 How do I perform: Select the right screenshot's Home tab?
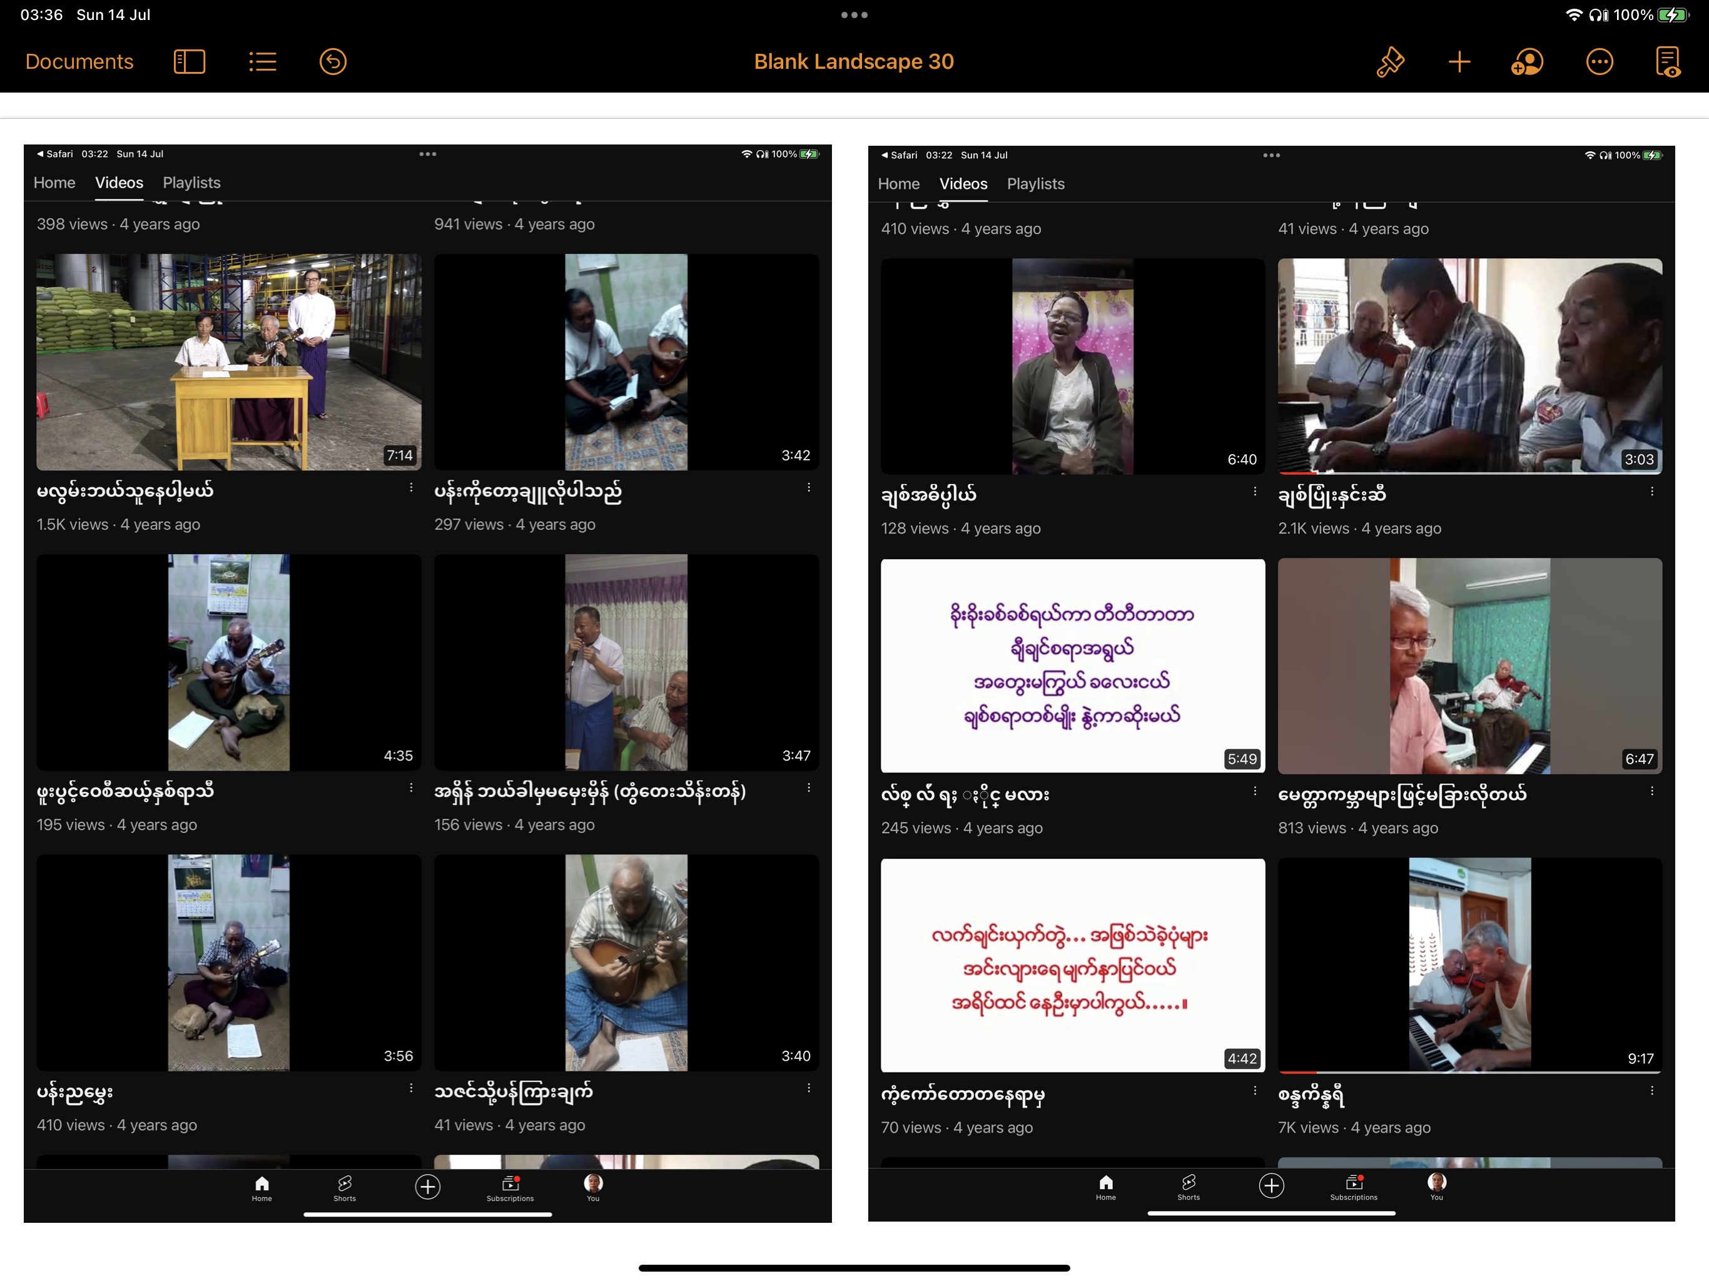pyautogui.click(x=898, y=184)
